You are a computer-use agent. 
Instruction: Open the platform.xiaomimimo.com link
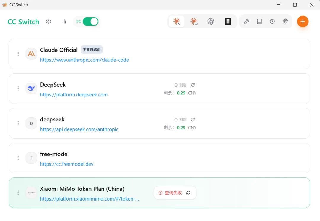point(89,199)
